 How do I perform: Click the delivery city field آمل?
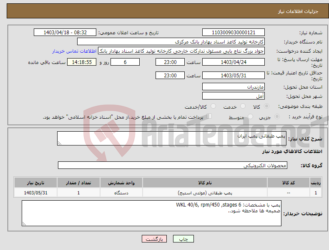tap(234, 96)
